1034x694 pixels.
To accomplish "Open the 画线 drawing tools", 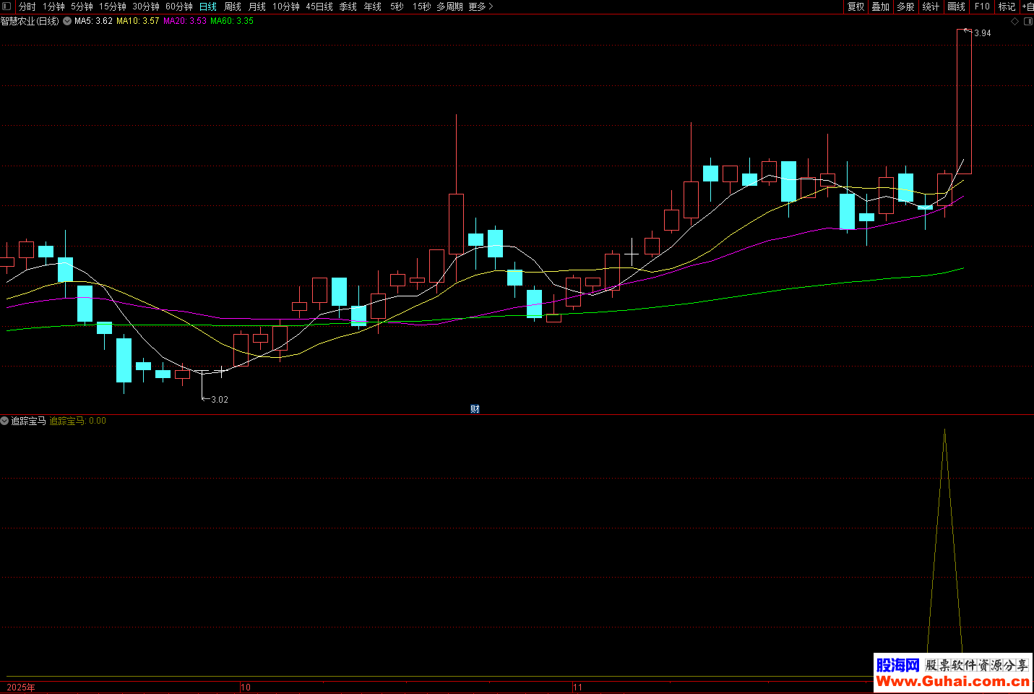I will (x=956, y=7).
